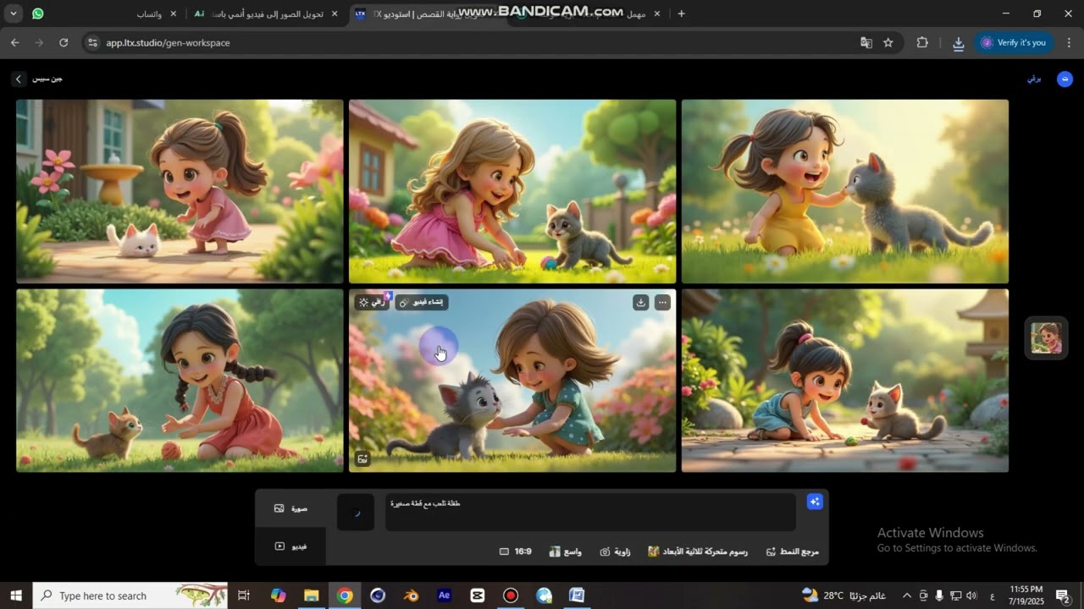Download the girl-with-grey-kitten hovered image
The width and height of the screenshot is (1084, 609).
coord(641,302)
